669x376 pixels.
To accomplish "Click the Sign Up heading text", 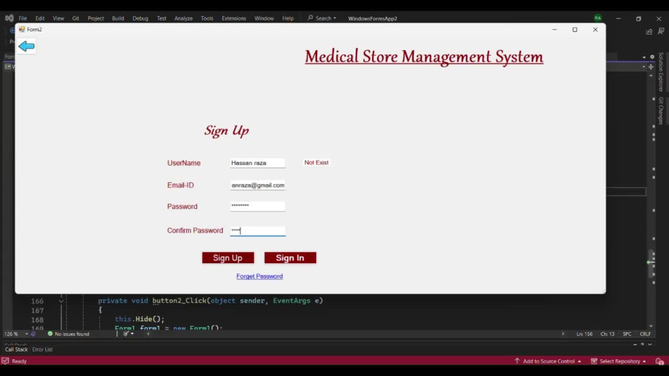I will 227,130.
